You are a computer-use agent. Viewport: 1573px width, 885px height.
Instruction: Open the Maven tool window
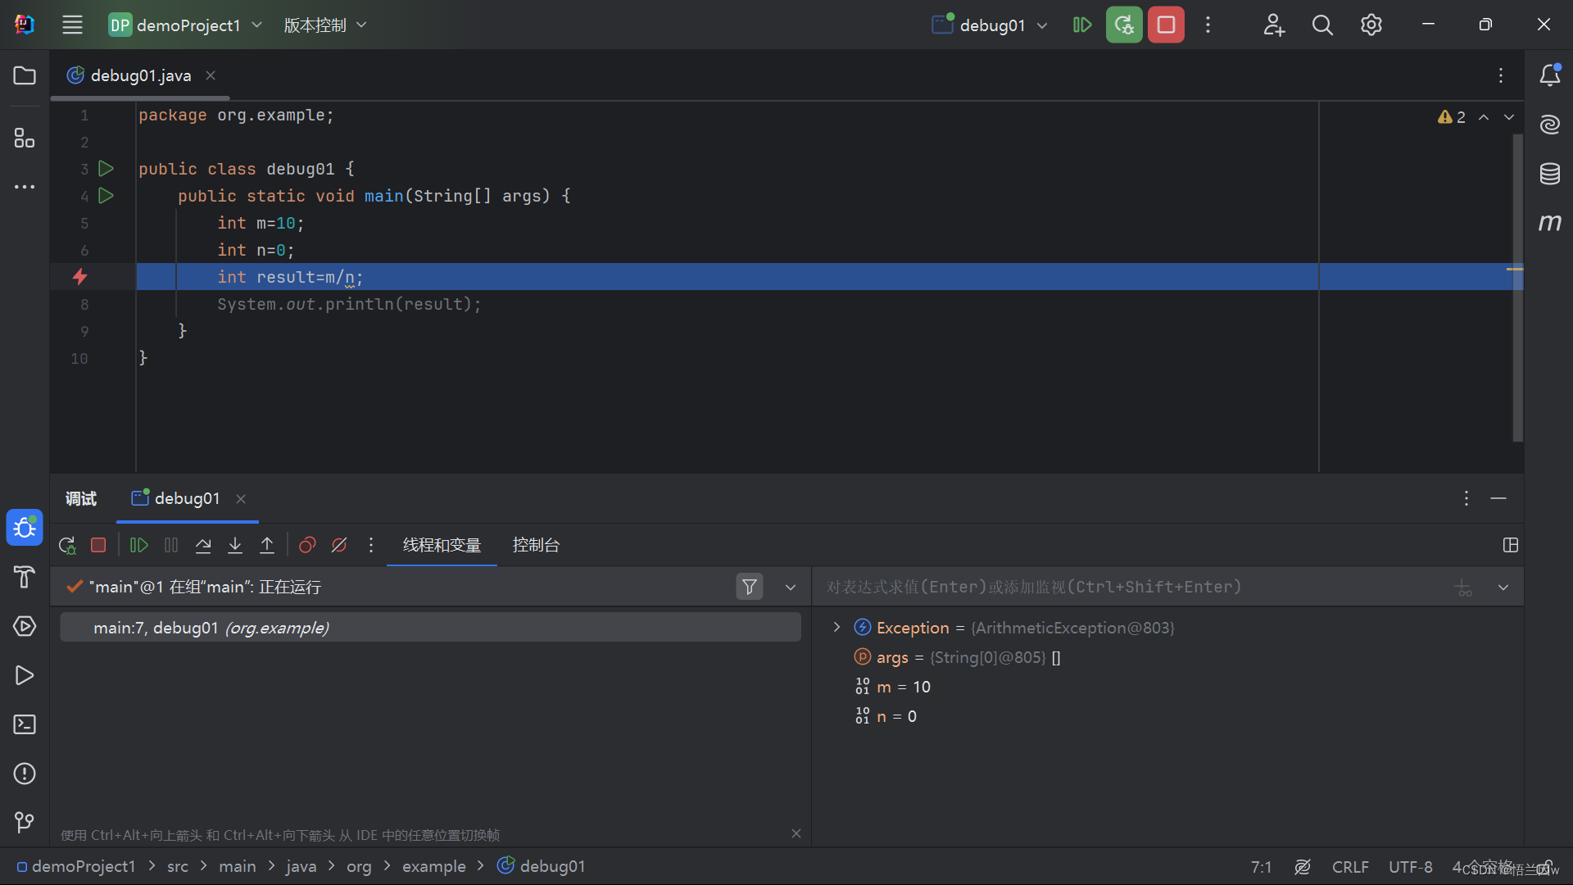(x=1549, y=222)
